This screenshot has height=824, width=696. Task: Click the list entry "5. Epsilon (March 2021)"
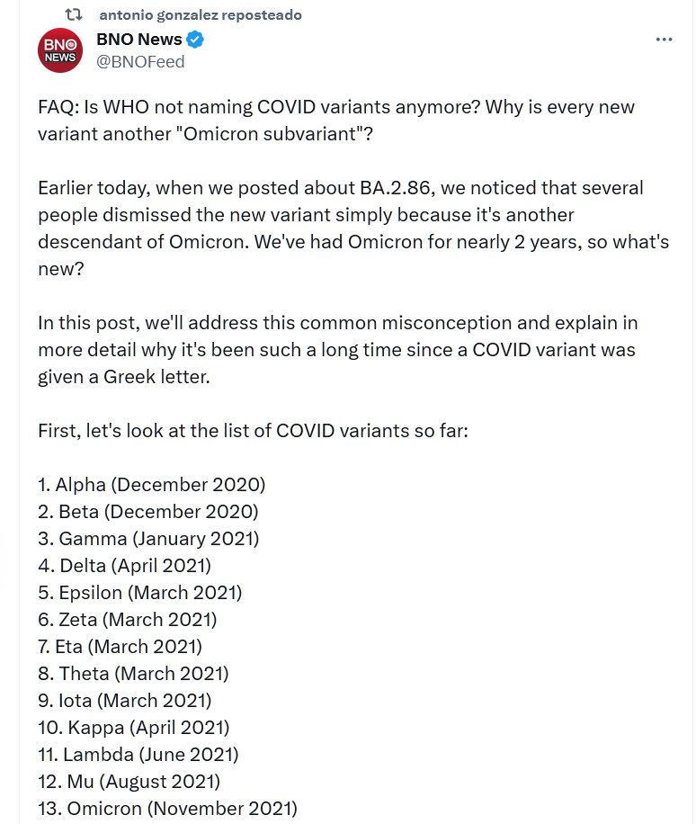(140, 593)
